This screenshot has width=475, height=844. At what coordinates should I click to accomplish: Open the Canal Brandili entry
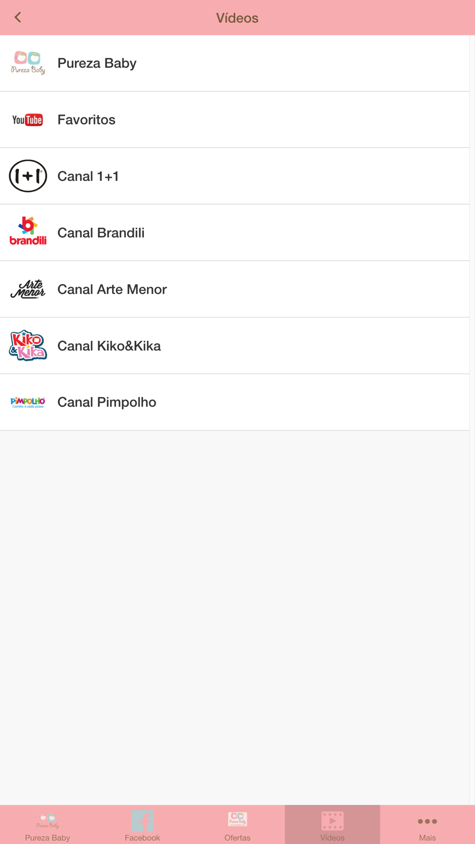click(x=235, y=233)
